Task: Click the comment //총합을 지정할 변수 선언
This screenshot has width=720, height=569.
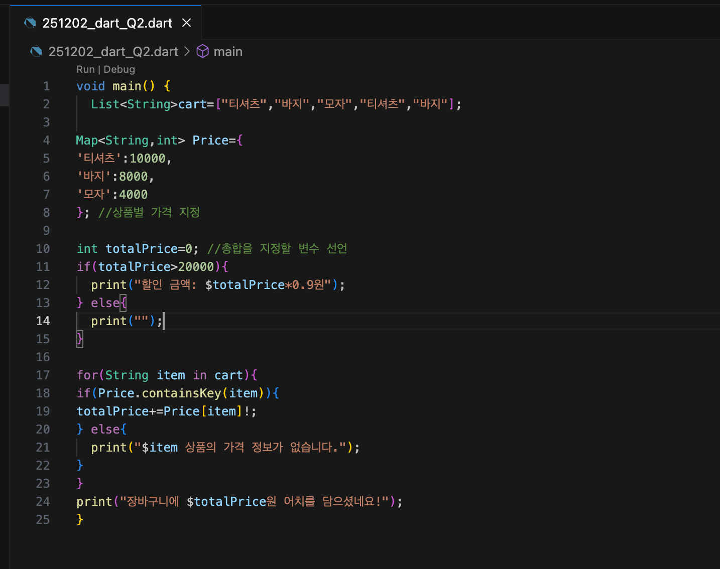Action: [x=277, y=248]
